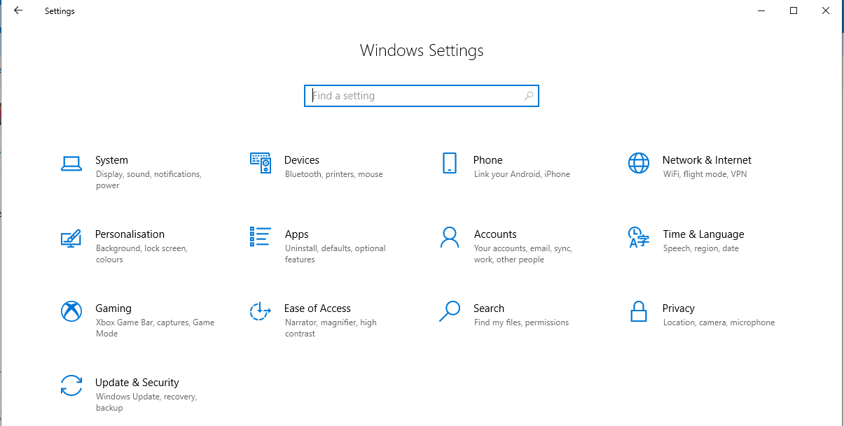The height and width of the screenshot is (426, 844).
Task: Click the Settings window title text
Action: point(60,11)
